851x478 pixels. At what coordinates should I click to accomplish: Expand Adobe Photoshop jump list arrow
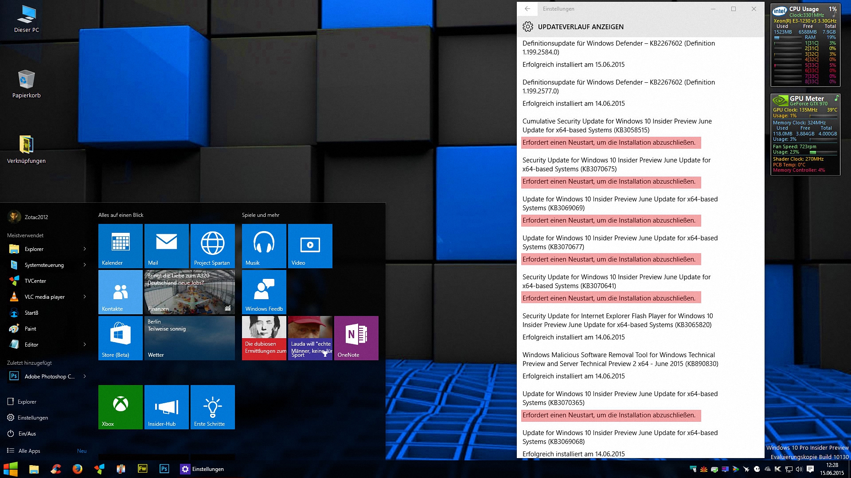pos(85,377)
